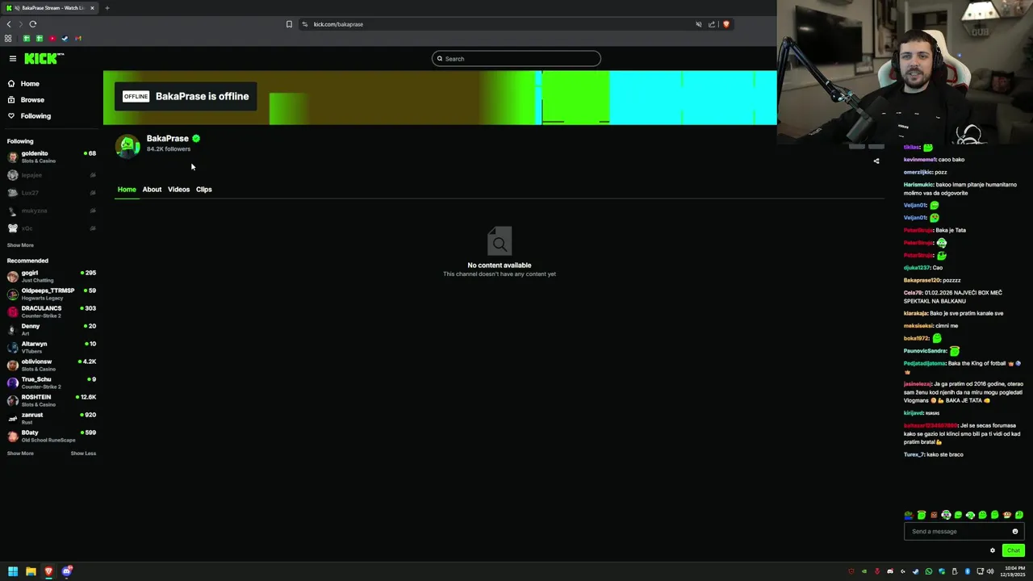Click the green Chat button
The image size is (1033, 581).
pyautogui.click(x=1014, y=550)
